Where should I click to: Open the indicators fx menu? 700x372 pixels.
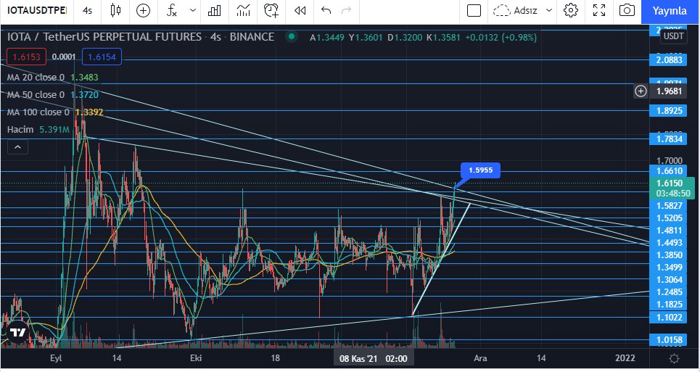tap(172, 10)
